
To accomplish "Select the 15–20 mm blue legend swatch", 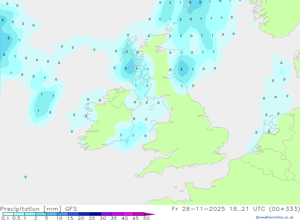I will [x=73, y=214].
